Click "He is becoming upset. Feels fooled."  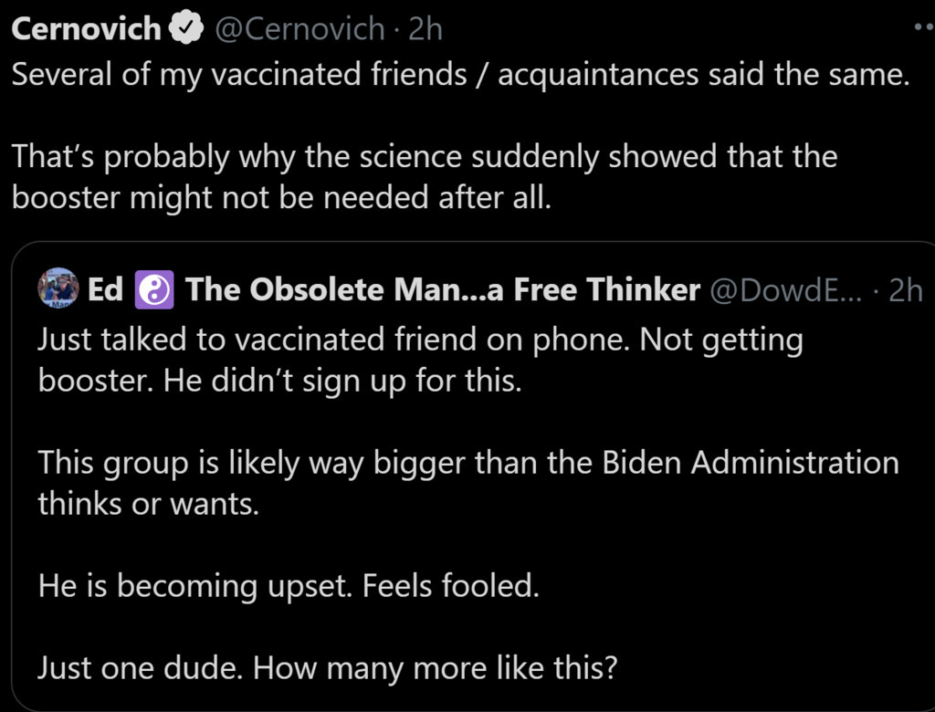pyautogui.click(x=289, y=585)
